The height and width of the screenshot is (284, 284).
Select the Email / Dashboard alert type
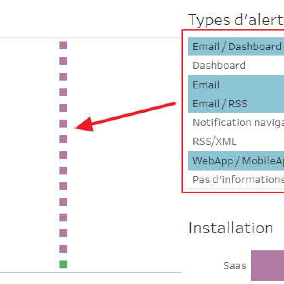236,47
